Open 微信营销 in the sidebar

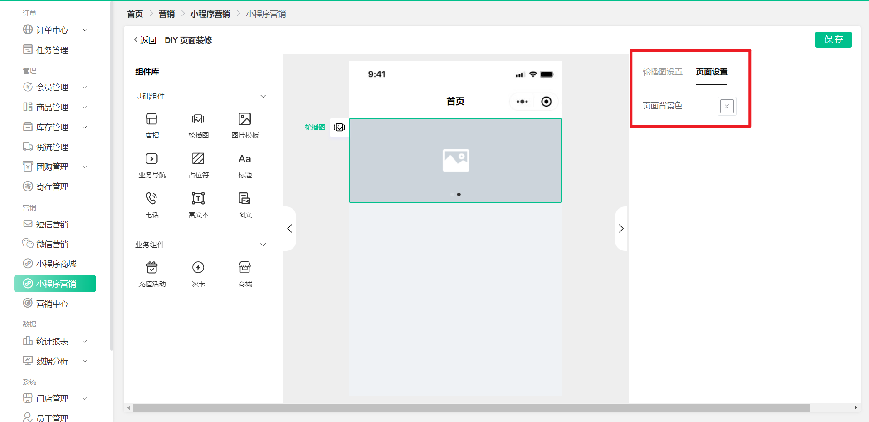[x=52, y=244]
